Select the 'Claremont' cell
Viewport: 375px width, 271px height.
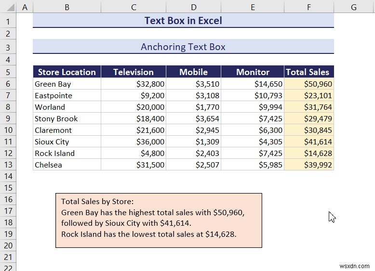pyautogui.click(x=67, y=130)
